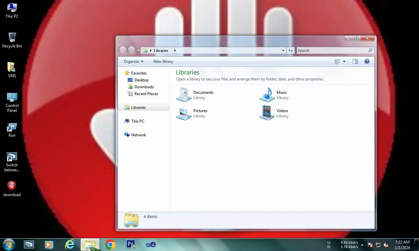This screenshot has height=251, width=419.
Task: Show hidden tray icons arrow
Action: (x=362, y=245)
